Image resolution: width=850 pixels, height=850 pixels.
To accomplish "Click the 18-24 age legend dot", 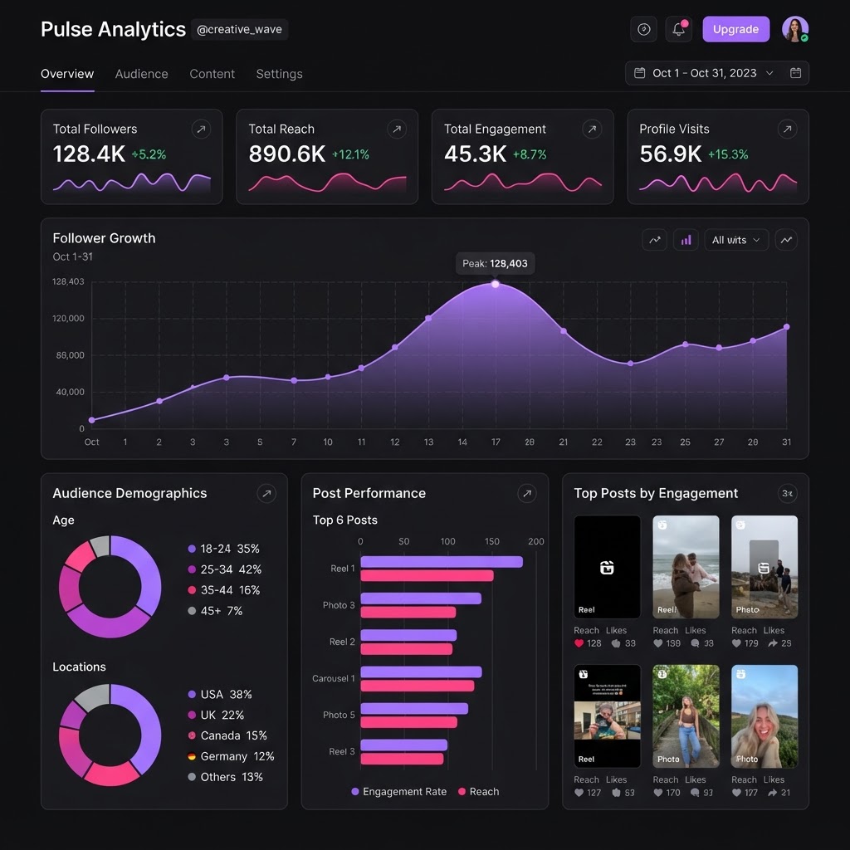I will tap(192, 549).
